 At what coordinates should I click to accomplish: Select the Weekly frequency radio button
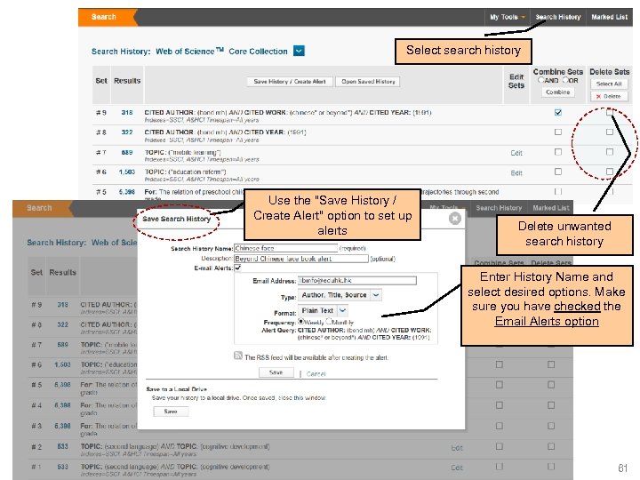(300, 321)
